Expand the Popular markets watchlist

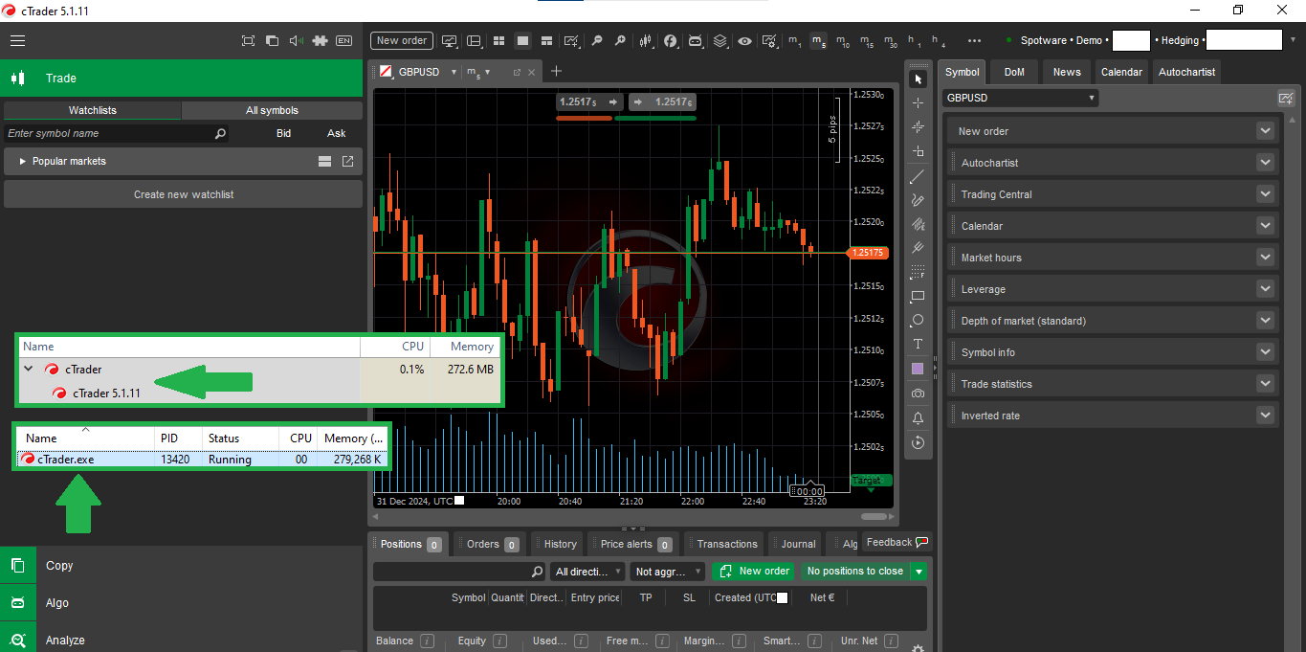23,161
